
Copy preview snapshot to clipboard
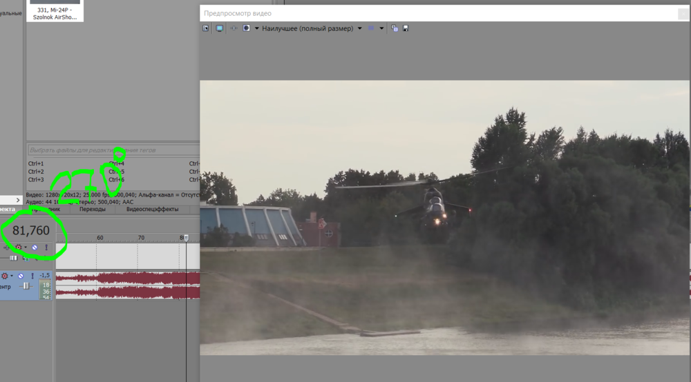click(395, 28)
